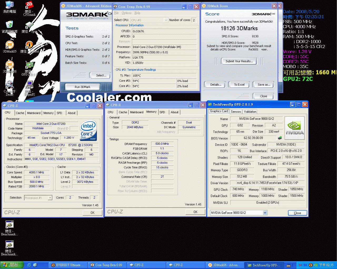
Task: Switch to EVEREST Ultimate taskbar item
Action: coord(68,265)
